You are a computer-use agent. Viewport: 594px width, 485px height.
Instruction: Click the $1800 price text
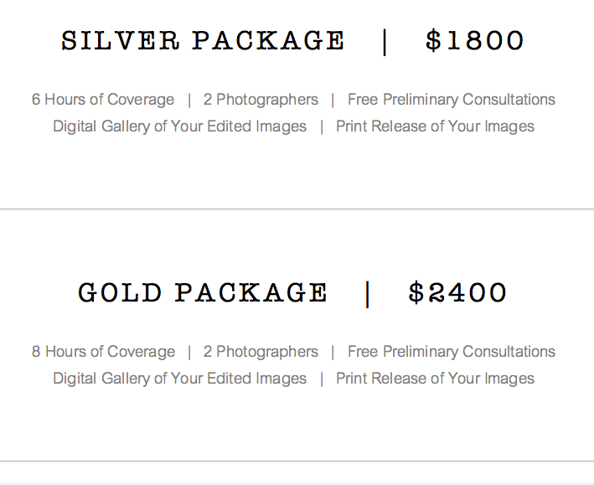point(475,40)
